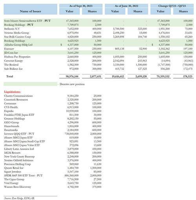The height and width of the screenshot is (200, 196).
Task: Click the Charter Communications liquidation entry
Action: click(x=18, y=96)
